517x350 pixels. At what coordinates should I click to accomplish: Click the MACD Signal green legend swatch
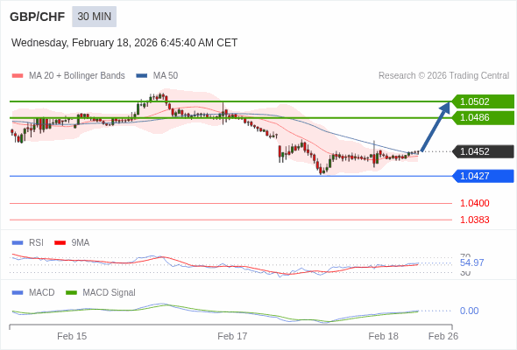[x=71, y=293]
